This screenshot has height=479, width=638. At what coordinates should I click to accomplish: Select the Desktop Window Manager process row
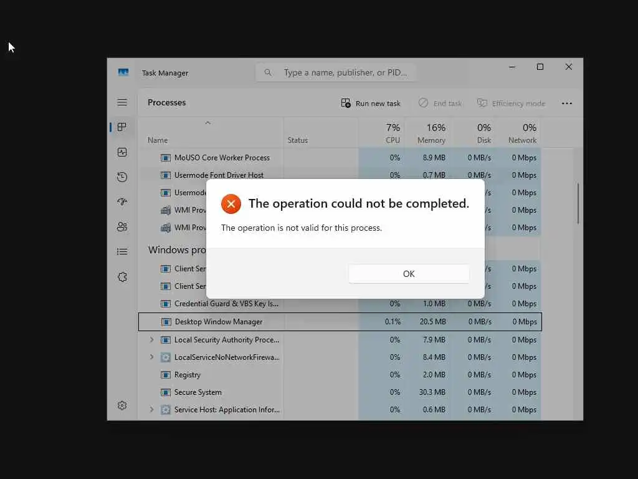click(x=340, y=322)
